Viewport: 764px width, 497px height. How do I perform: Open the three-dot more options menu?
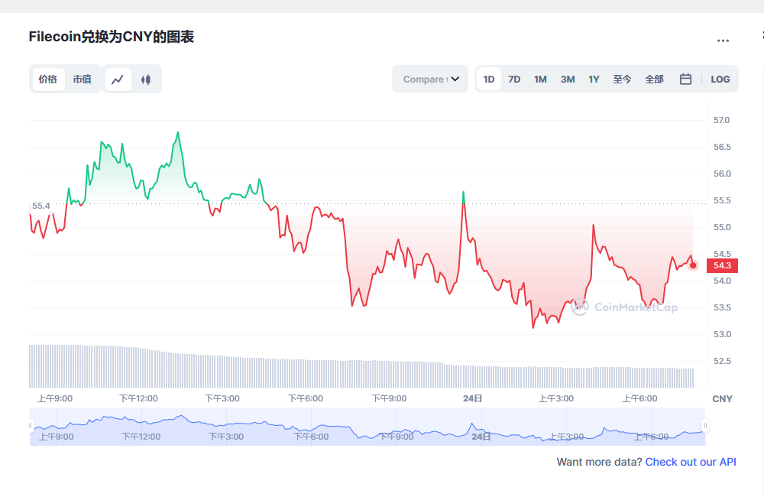click(x=723, y=41)
